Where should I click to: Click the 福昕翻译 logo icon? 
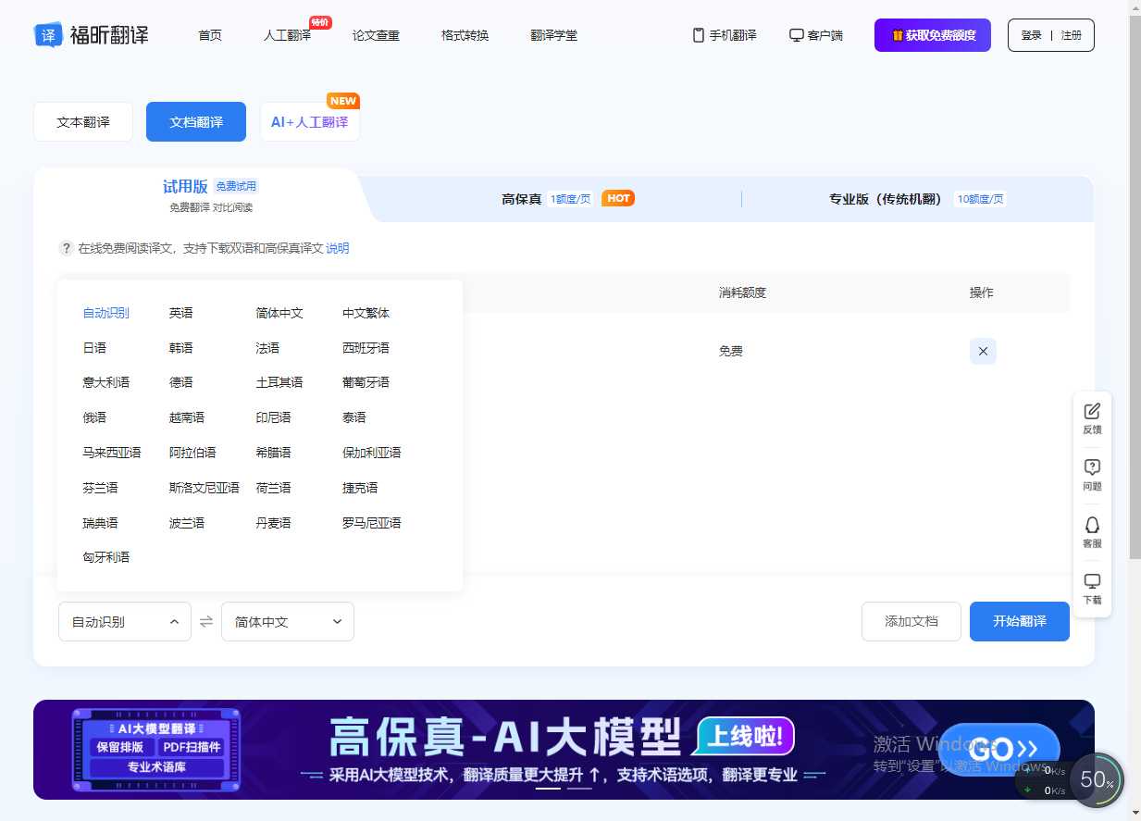[x=48, y=35]
